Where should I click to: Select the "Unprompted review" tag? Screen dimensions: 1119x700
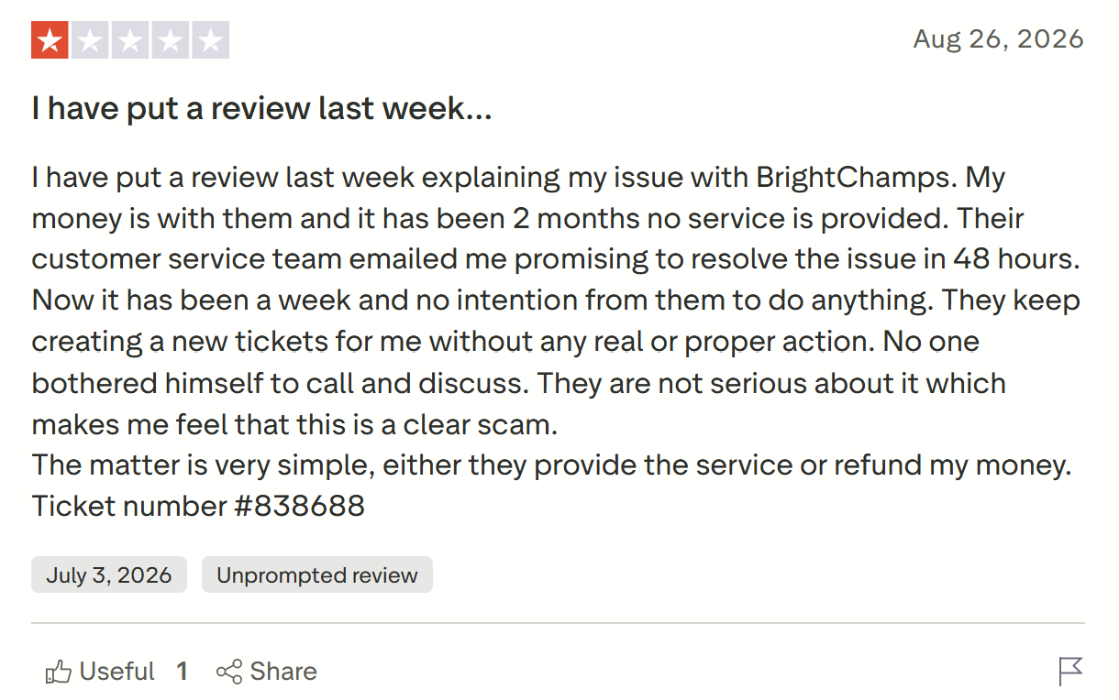click(x=317, y=575)
